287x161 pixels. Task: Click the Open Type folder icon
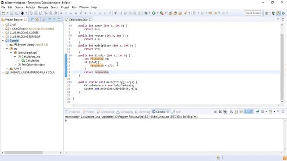click(180, 13)
